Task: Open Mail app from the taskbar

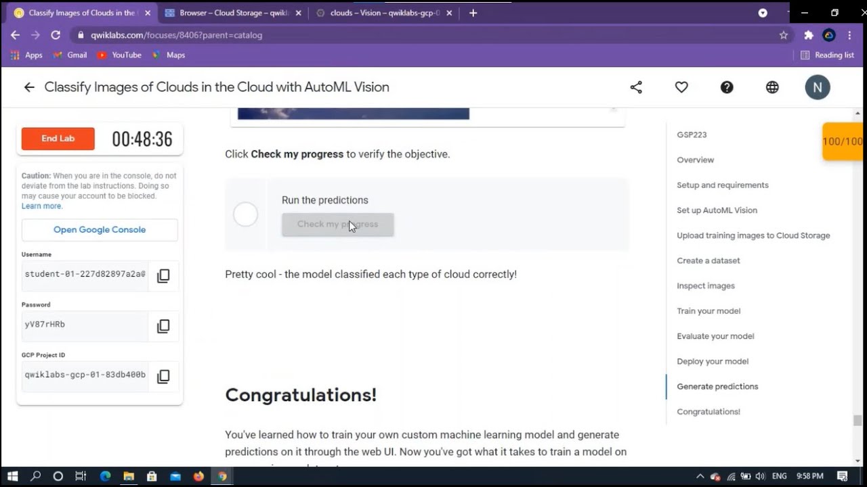Action: 175,476
